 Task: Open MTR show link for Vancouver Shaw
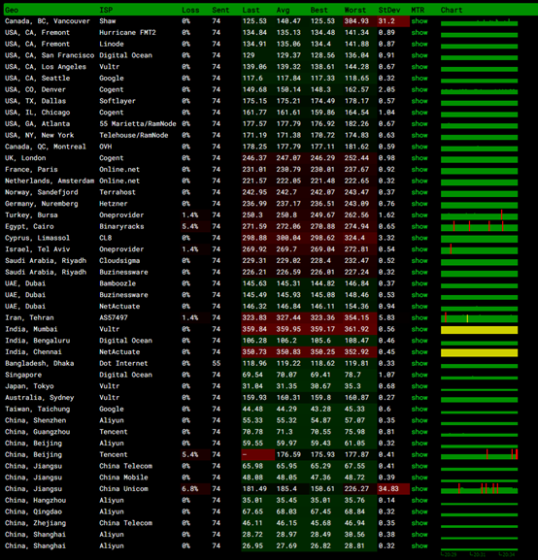[x=420, y=21]
